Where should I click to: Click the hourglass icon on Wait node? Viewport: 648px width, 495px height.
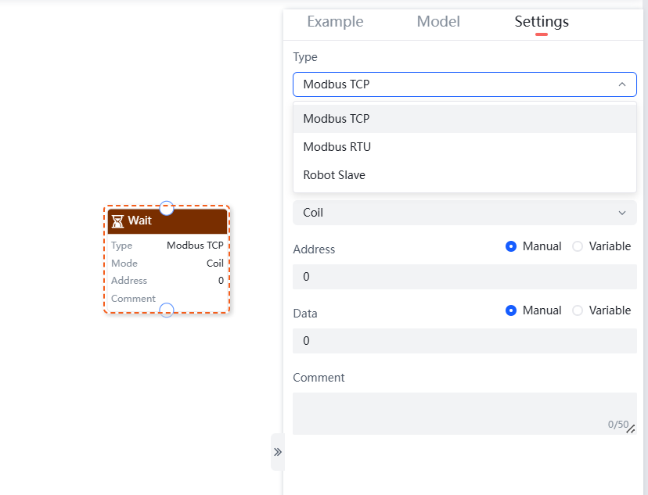click(x=118, y=221)
